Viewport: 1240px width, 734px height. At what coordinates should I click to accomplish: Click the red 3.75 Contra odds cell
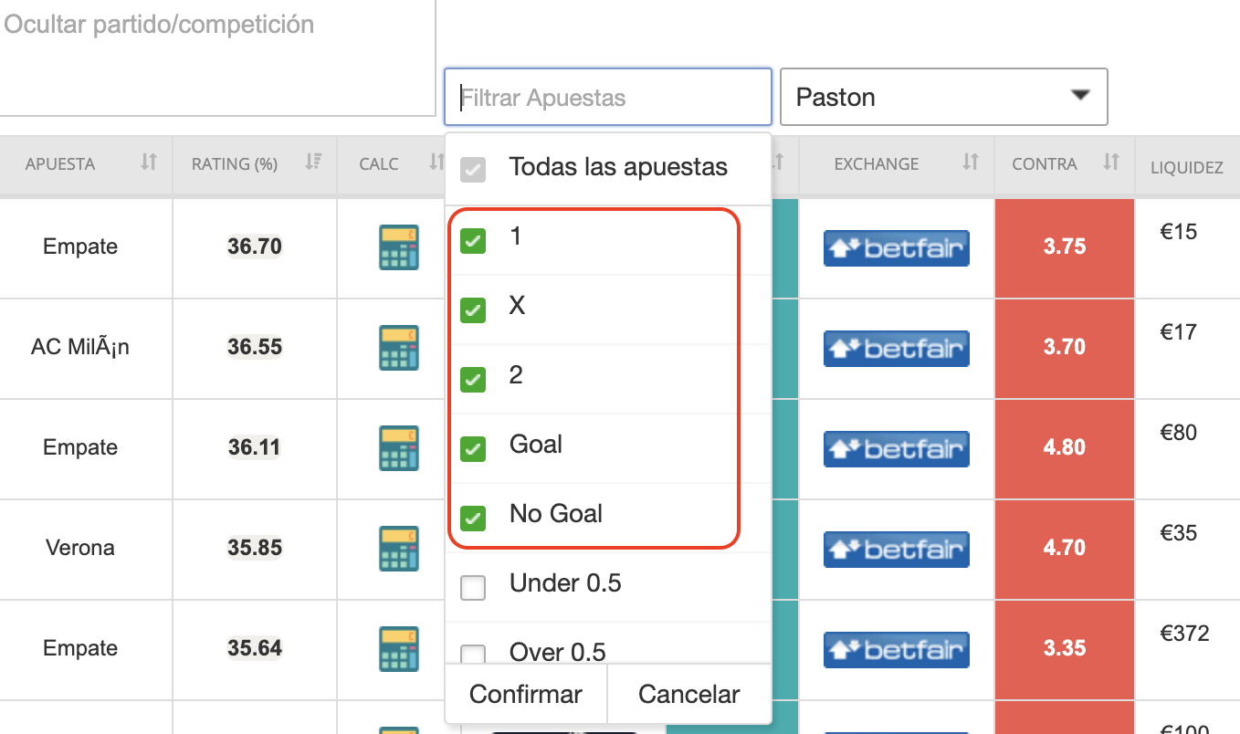click(x=1065, y=247)
